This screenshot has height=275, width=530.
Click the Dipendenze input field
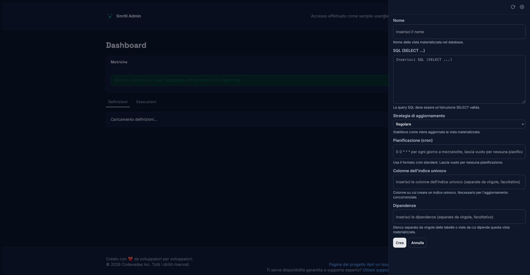[459, 217]
